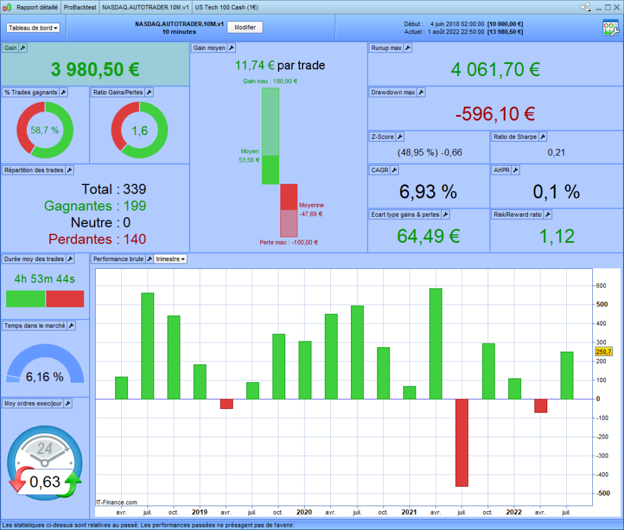Image resolution: width=624 pixels, height=530 pixels.
Task: Open Risk/Reward ratio panel settings
Action: (x=549, y=214)
